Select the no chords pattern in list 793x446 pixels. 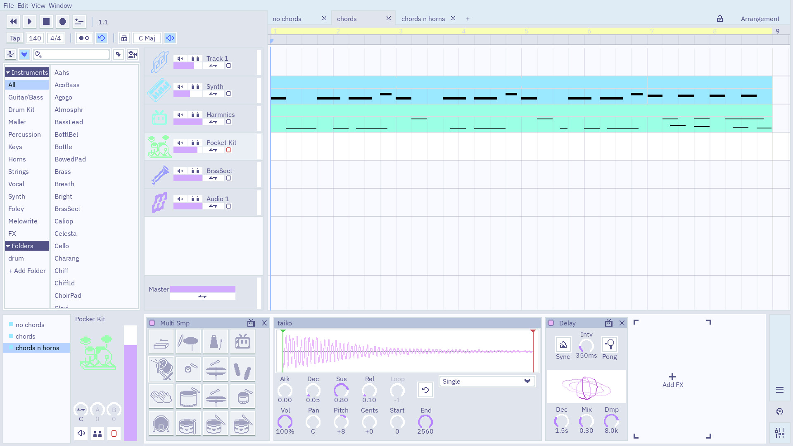tap(30, 325)
